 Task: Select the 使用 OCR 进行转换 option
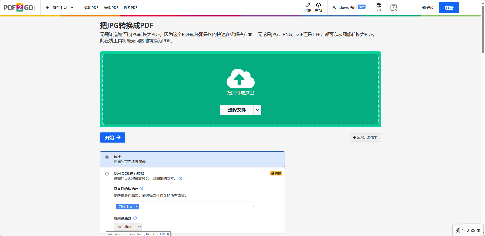click(107, 174)
